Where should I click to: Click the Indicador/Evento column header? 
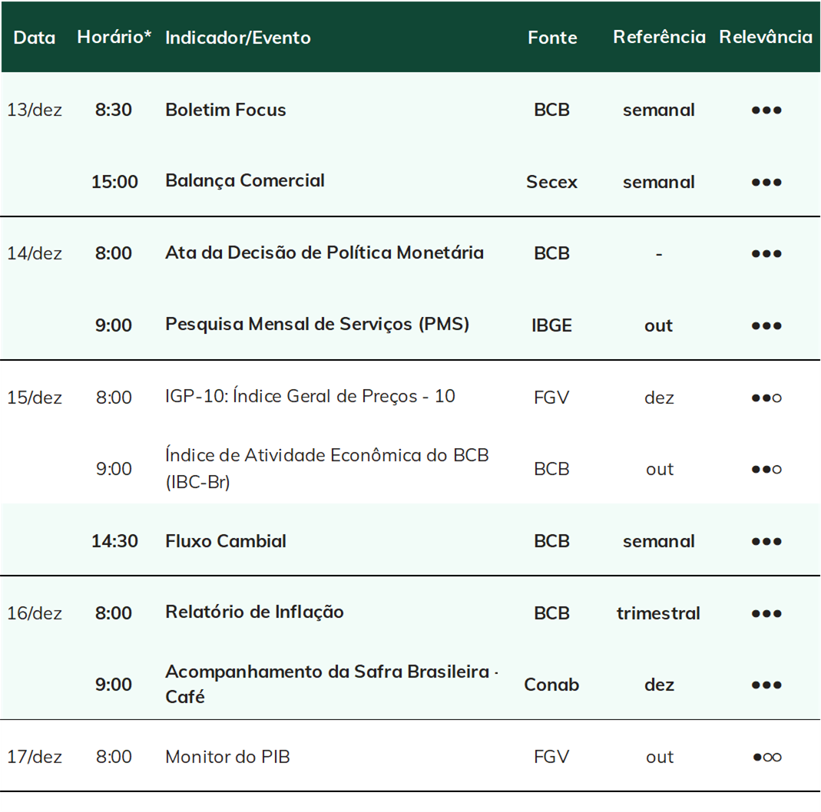pos(238,38)
